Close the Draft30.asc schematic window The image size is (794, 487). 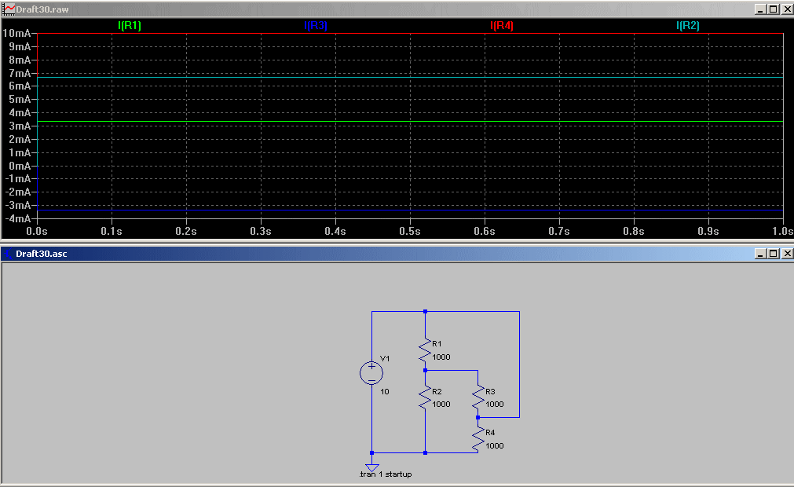click(x=787, y=254)
